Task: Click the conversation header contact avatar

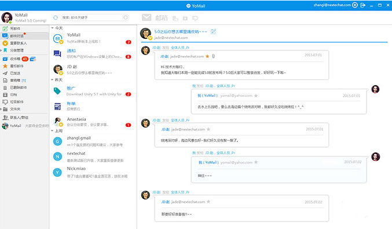Action: [x=146, y=34]
